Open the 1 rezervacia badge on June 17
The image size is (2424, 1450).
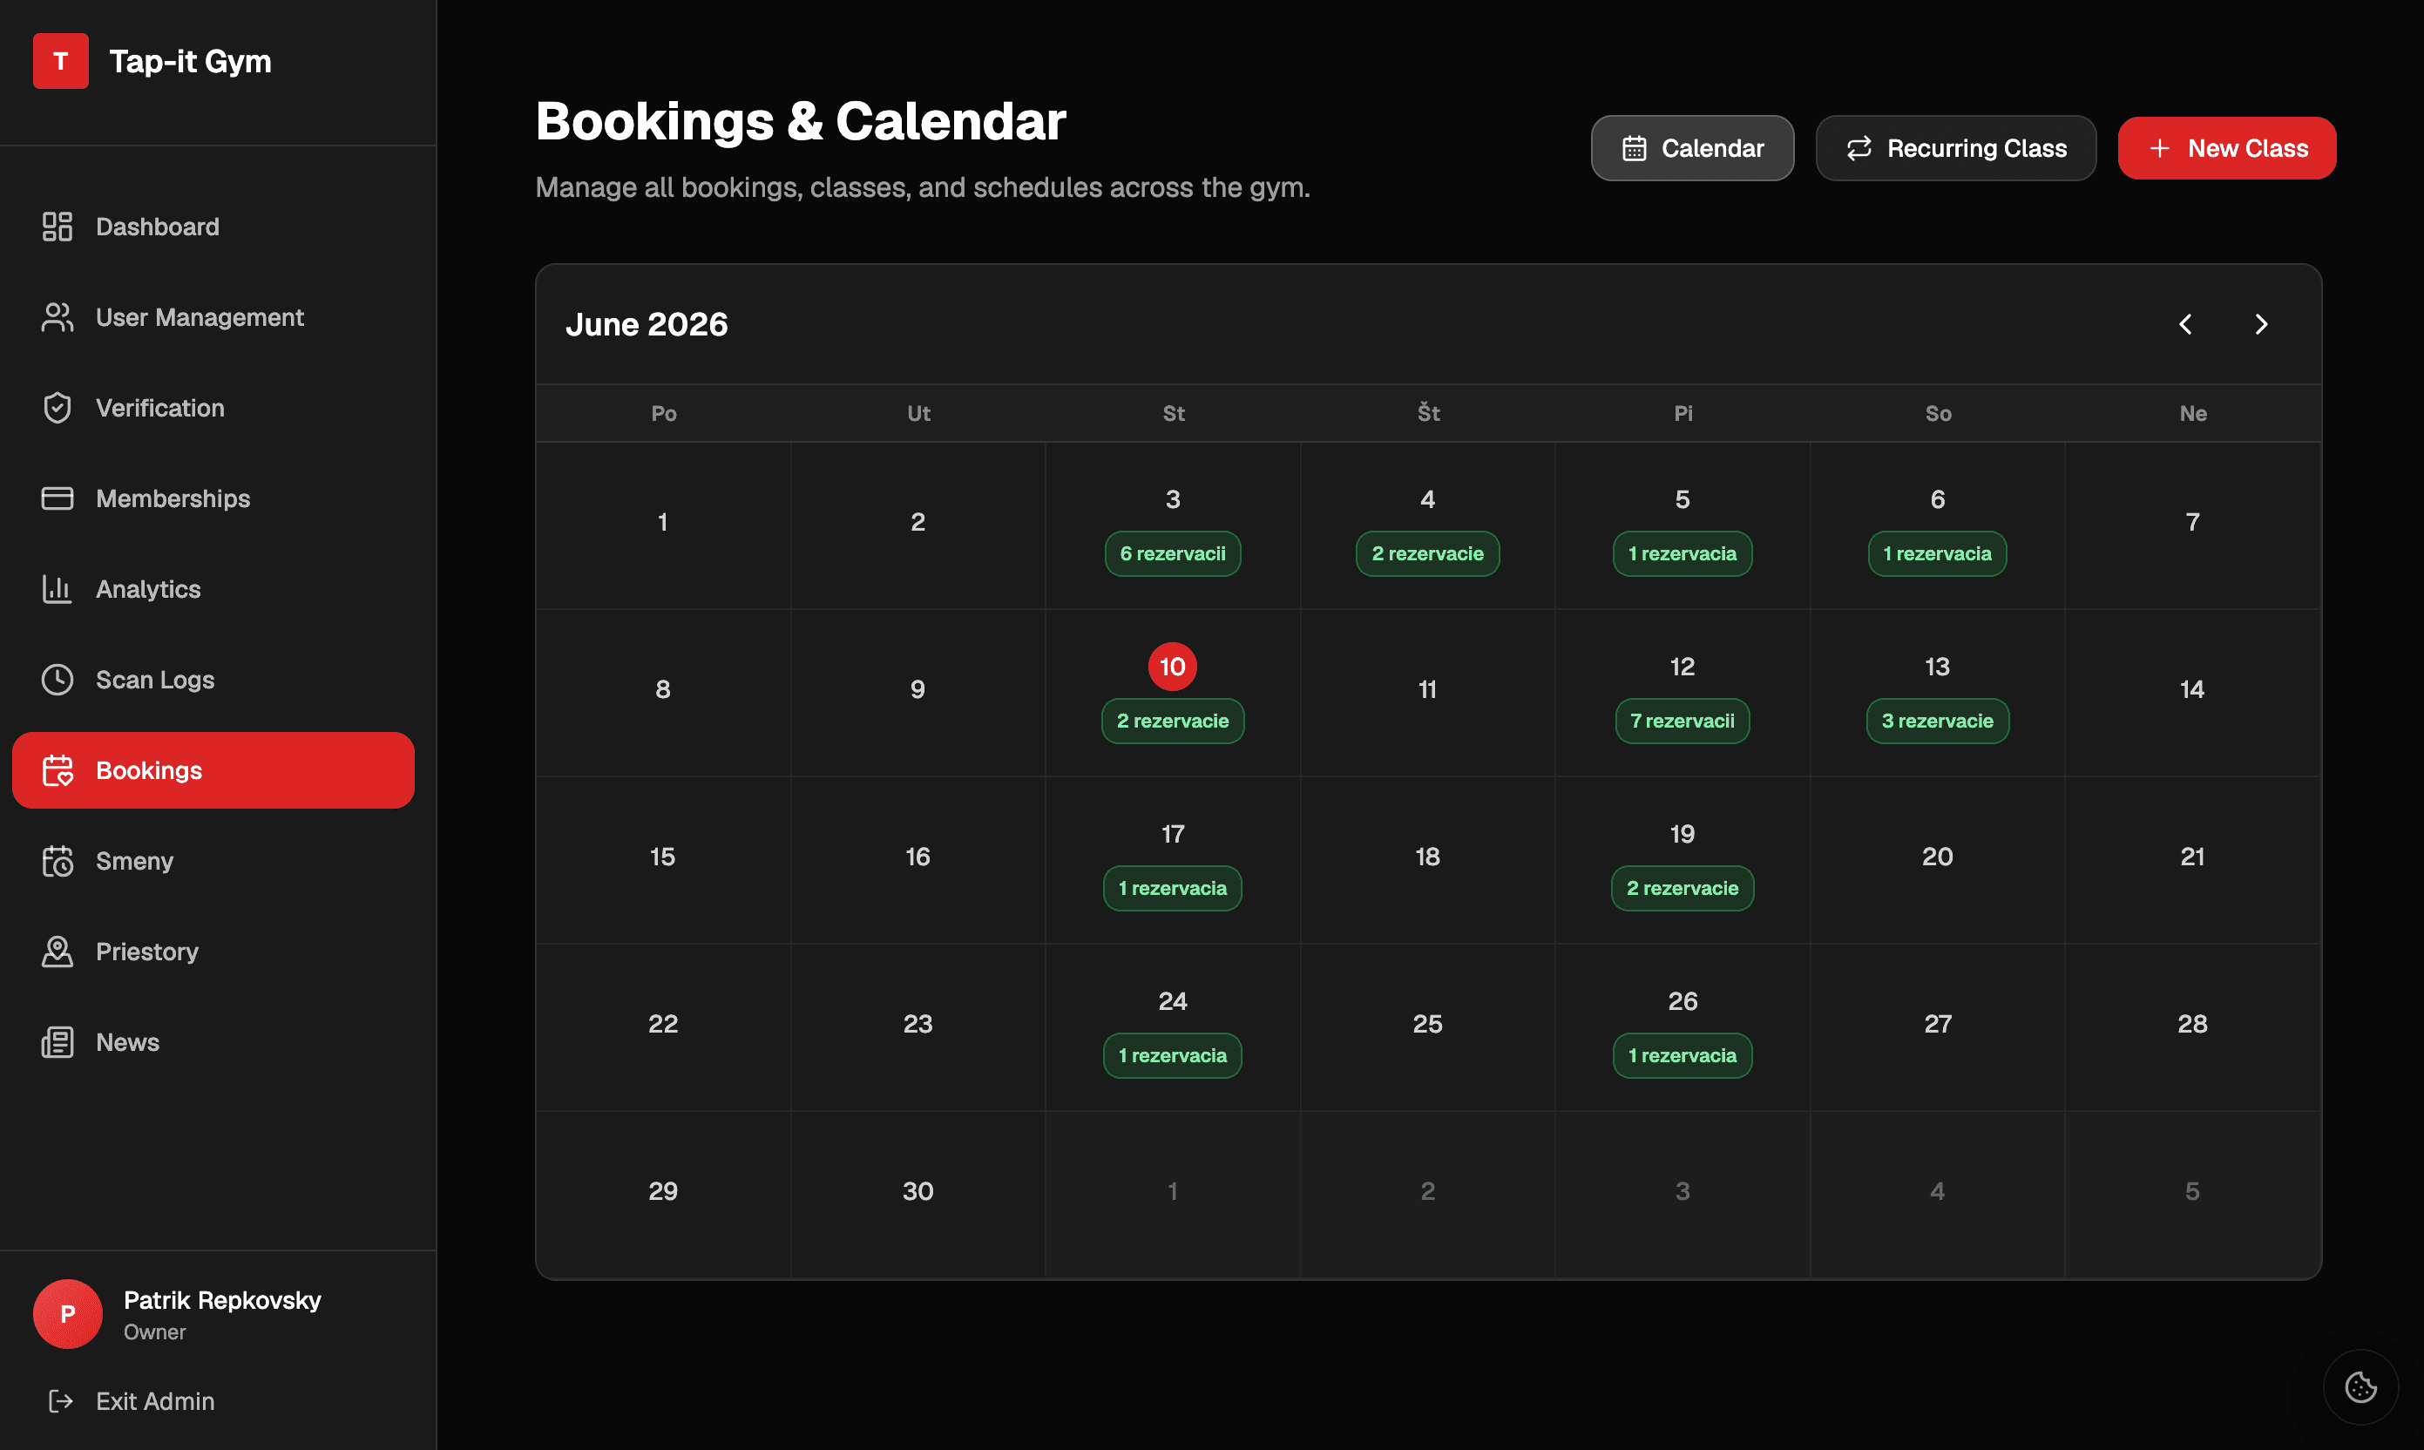[1173, 888]
